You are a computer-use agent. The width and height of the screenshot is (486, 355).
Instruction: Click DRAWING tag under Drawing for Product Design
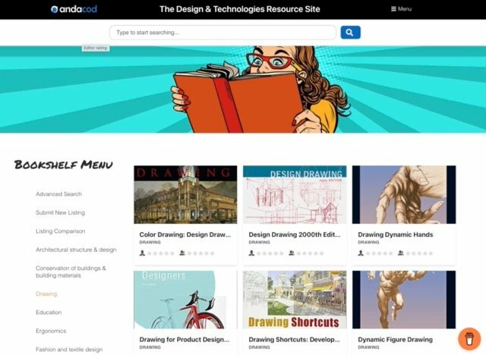click(150, 347)
